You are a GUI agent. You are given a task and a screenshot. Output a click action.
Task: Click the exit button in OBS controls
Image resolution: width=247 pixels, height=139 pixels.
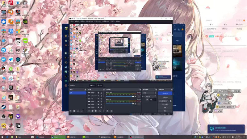[x=165, y=111]
